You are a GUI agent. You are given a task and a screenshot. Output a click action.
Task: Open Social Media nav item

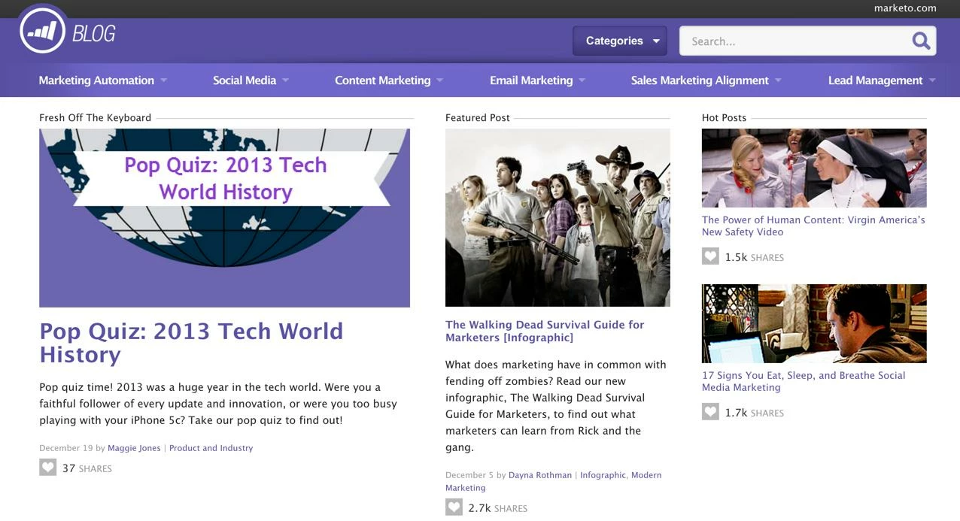245,80
